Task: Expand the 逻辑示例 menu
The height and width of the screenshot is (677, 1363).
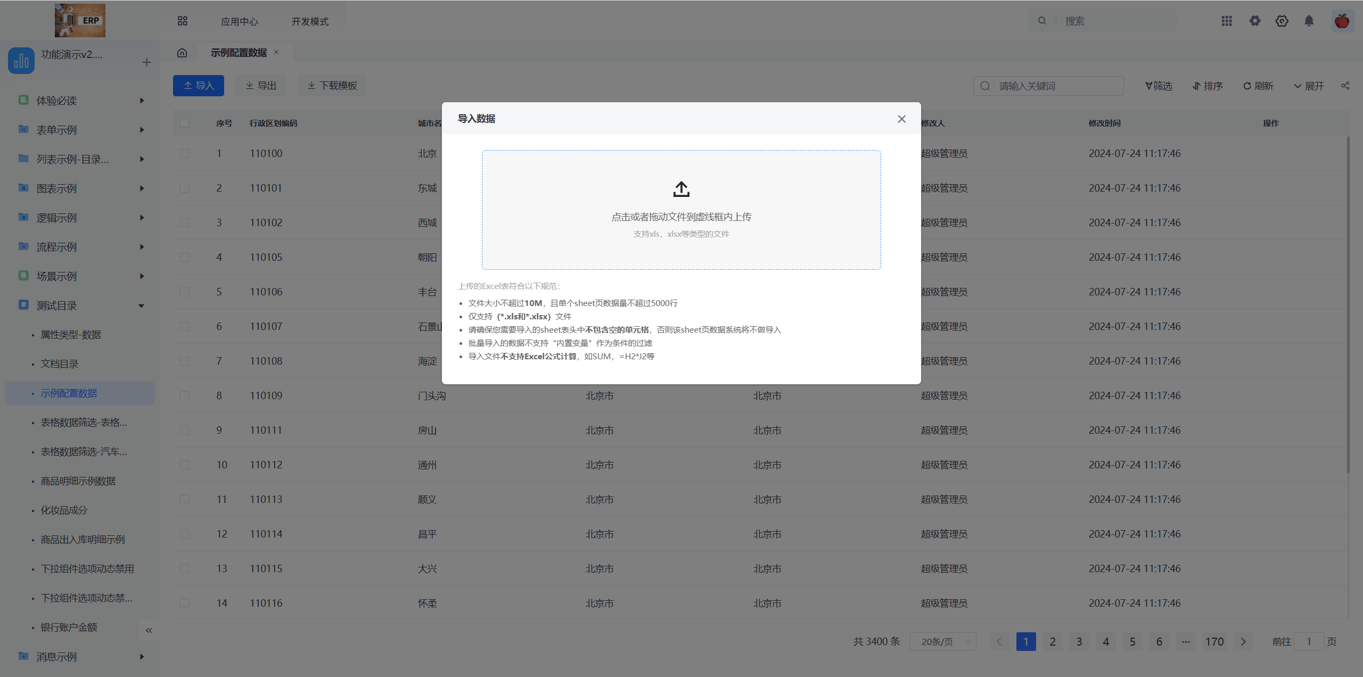Action: [x=80, y=218]
